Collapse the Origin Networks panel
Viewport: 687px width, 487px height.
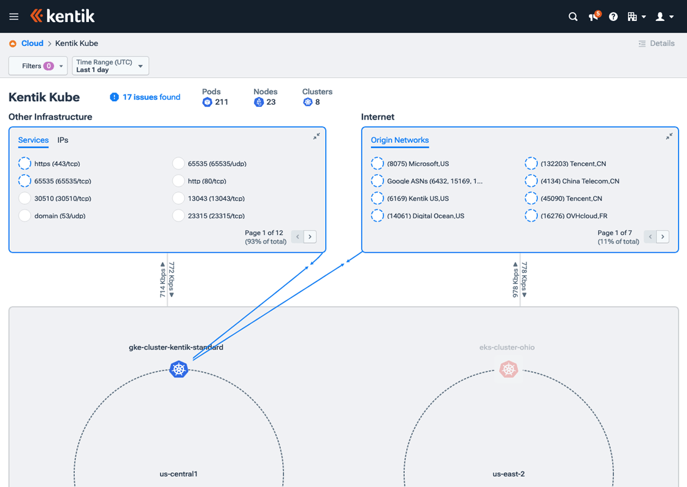(x=669, y=136)
